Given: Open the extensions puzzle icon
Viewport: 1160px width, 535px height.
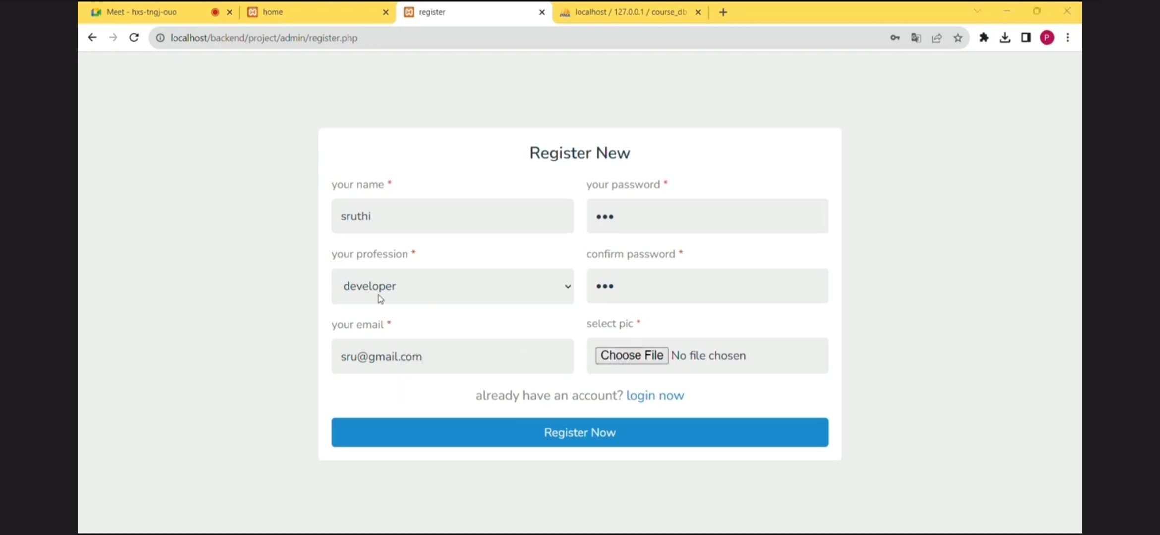Looking at the screenshot, I should click(984, 38).
